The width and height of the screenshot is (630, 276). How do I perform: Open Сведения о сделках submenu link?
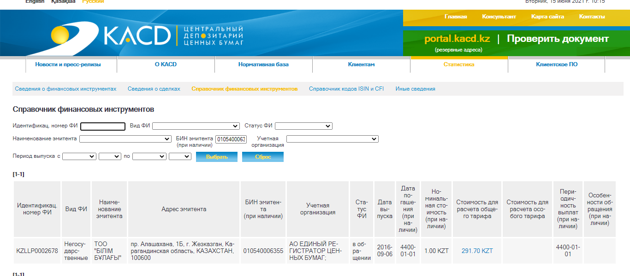click(154, 89)
